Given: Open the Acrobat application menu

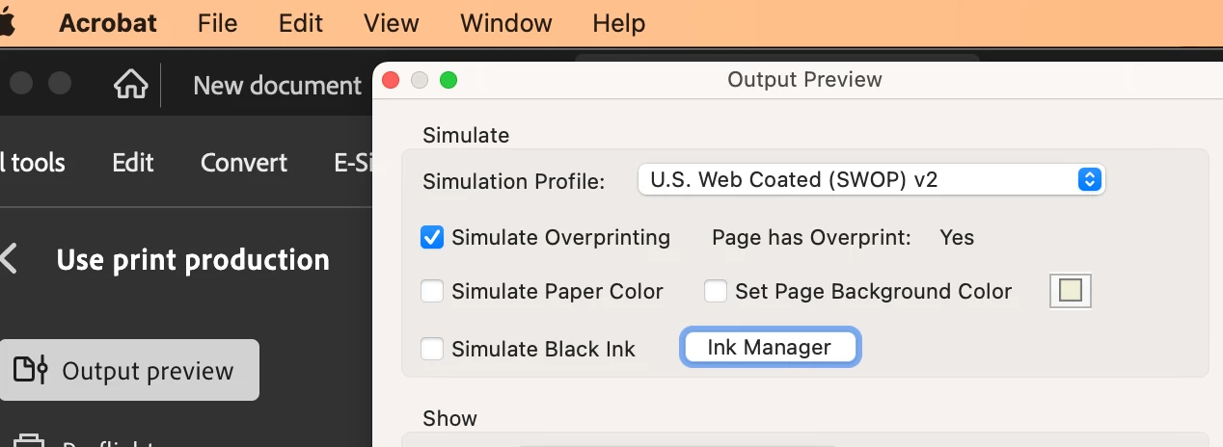Looking at the screenshot, I should tap(108, 23).
